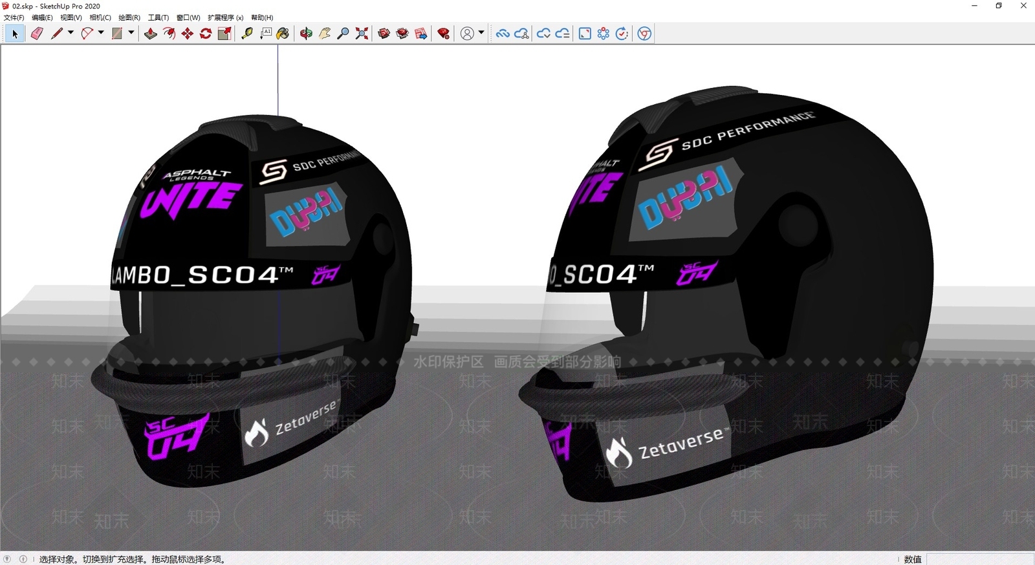This screenshot has width=1035, height=565.
Task: Restore down the SketchUp window
Action: 999,6
